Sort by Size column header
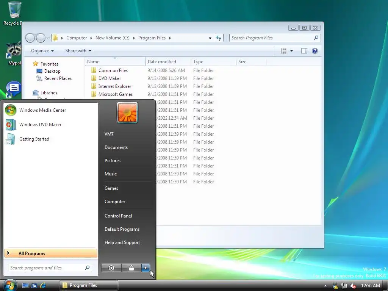This screenshot has width=388, height=291. tap(252, 62)
